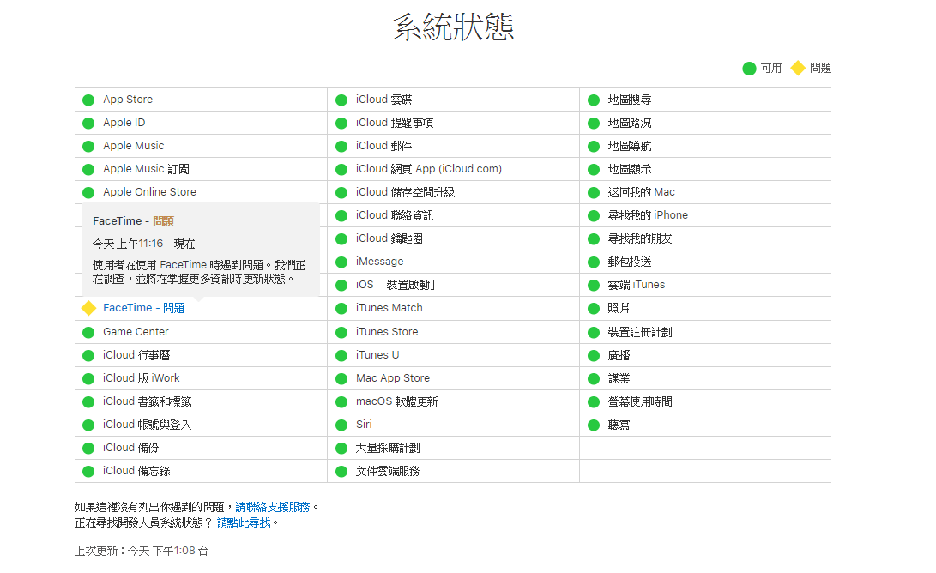This screenshot has width=936, height=573.
Task: Click green status dot beside 照片
Action: (594, 309)
